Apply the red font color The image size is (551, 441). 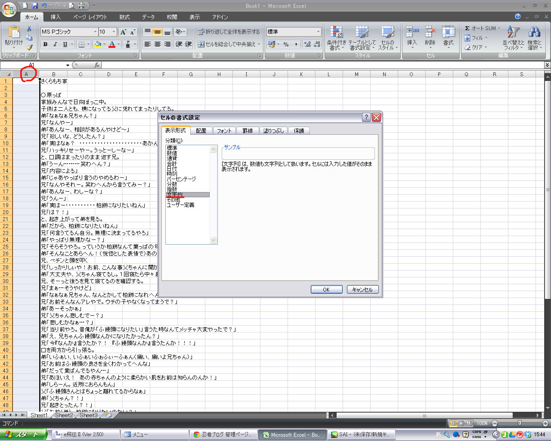[x=112, y=44]
